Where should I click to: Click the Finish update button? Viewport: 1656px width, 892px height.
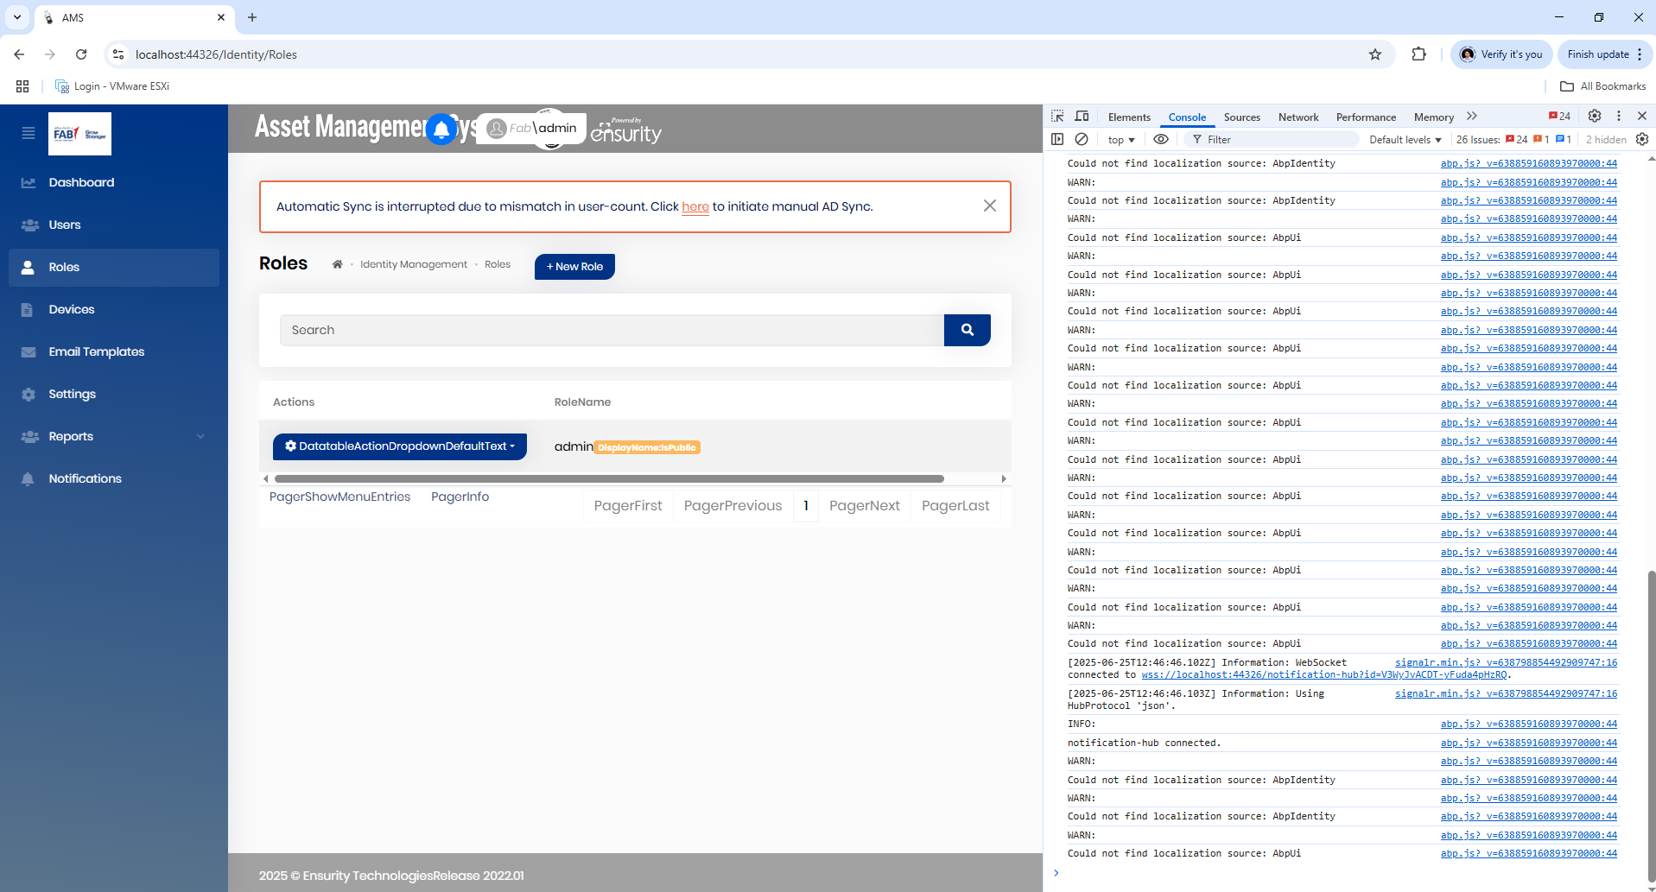[1605, 54]
